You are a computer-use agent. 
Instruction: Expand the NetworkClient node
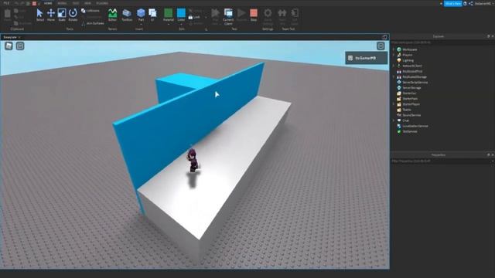tap(394, 66)
